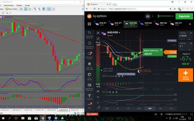194x121 pixels.
Task: Click the search icon in MetaTrader
Action: tap(83, 9)
